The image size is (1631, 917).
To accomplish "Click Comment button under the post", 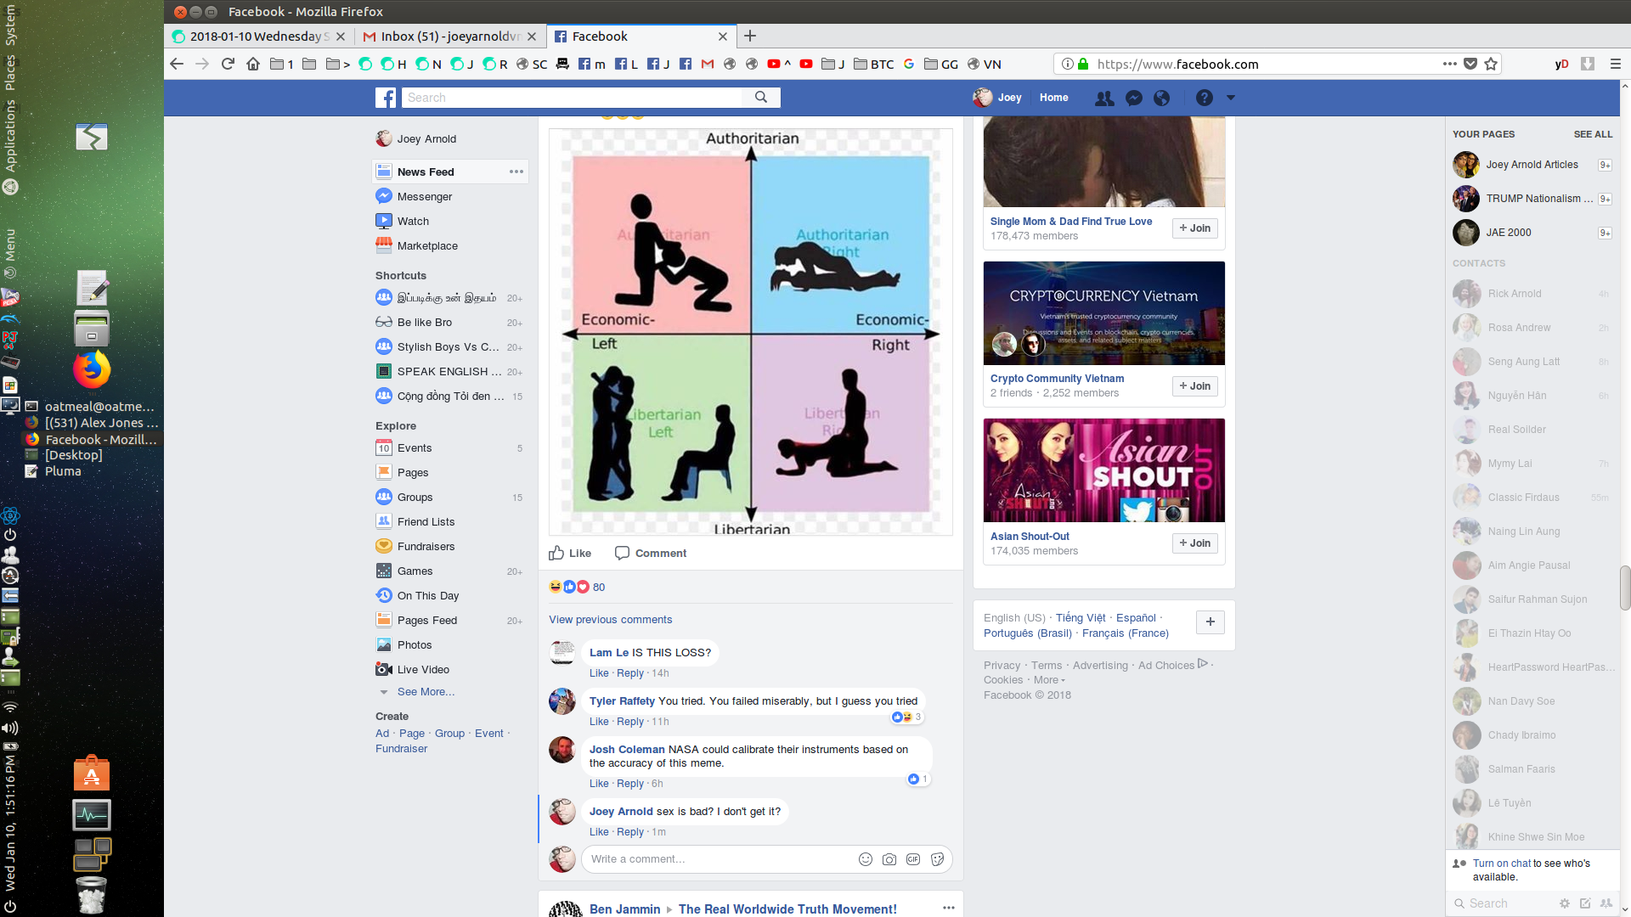I will [651, 553].
